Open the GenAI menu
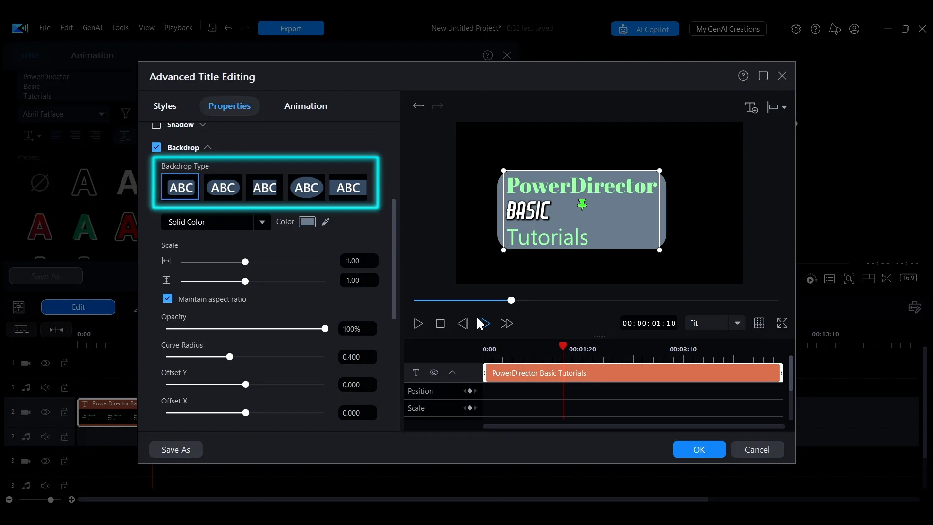Viewport: 933px width, 525px height. (92, 28)
